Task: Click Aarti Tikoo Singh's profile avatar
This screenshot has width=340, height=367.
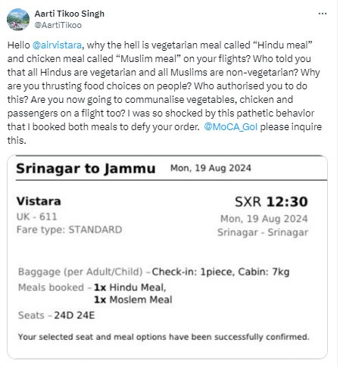Action: (x=18, y=20)
